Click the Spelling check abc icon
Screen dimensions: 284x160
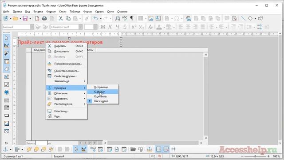(125, 18)
